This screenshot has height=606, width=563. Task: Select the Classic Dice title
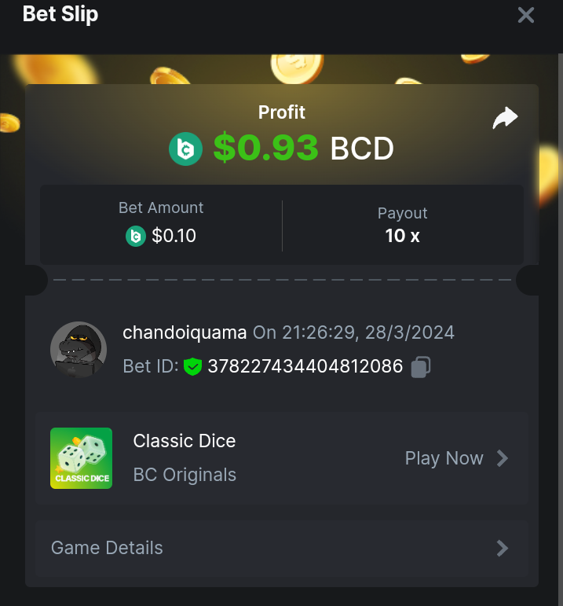[x=185, y=441]
